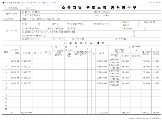Image resolution: width=162 pixels, height=120 pixels.
Task: Click local tax "5,680" in the 2024.05 row
Action: point(156,83)
